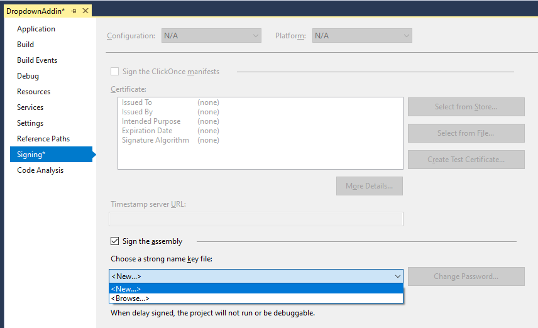The height and width of the screenshot is (328, 538).
Task: Open the Configuration dropdown
Action: [x=211, y=36]
